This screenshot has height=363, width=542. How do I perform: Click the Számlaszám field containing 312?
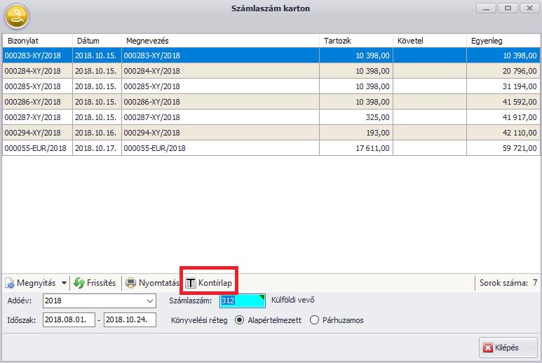click(x=243, y=301)
